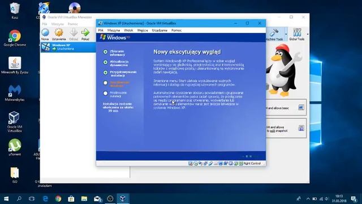Open the ISO folder on desktop

[15, 175]
